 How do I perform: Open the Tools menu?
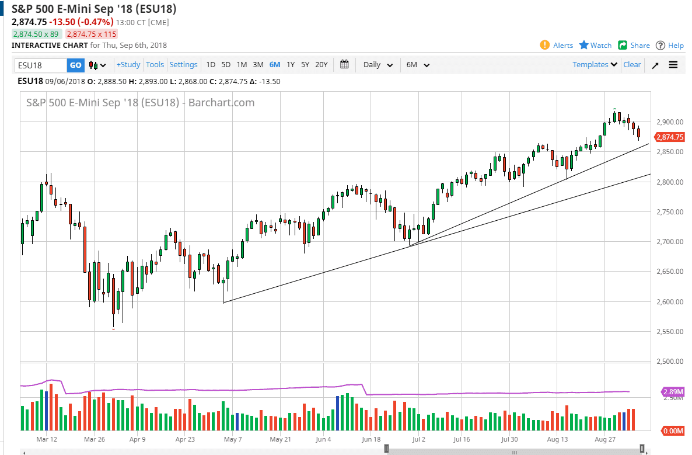(155, 65)
